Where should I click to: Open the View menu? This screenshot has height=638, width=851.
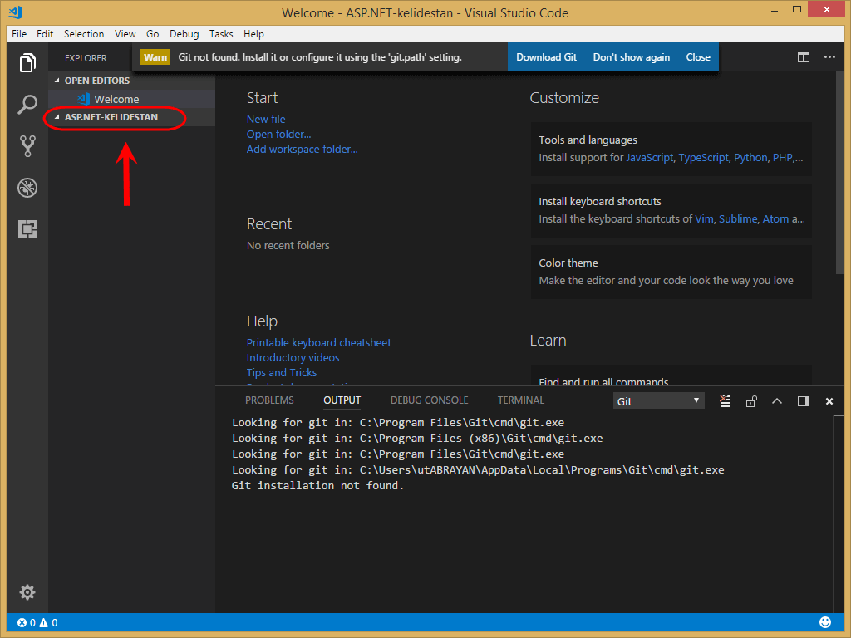point(125,33)
